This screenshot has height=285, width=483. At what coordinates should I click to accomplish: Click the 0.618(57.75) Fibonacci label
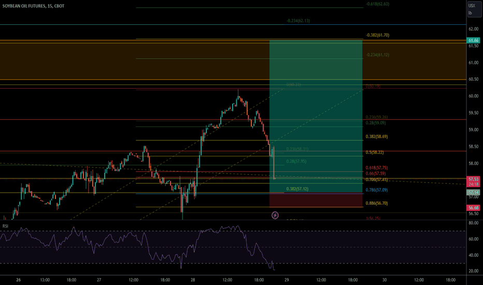377,168
